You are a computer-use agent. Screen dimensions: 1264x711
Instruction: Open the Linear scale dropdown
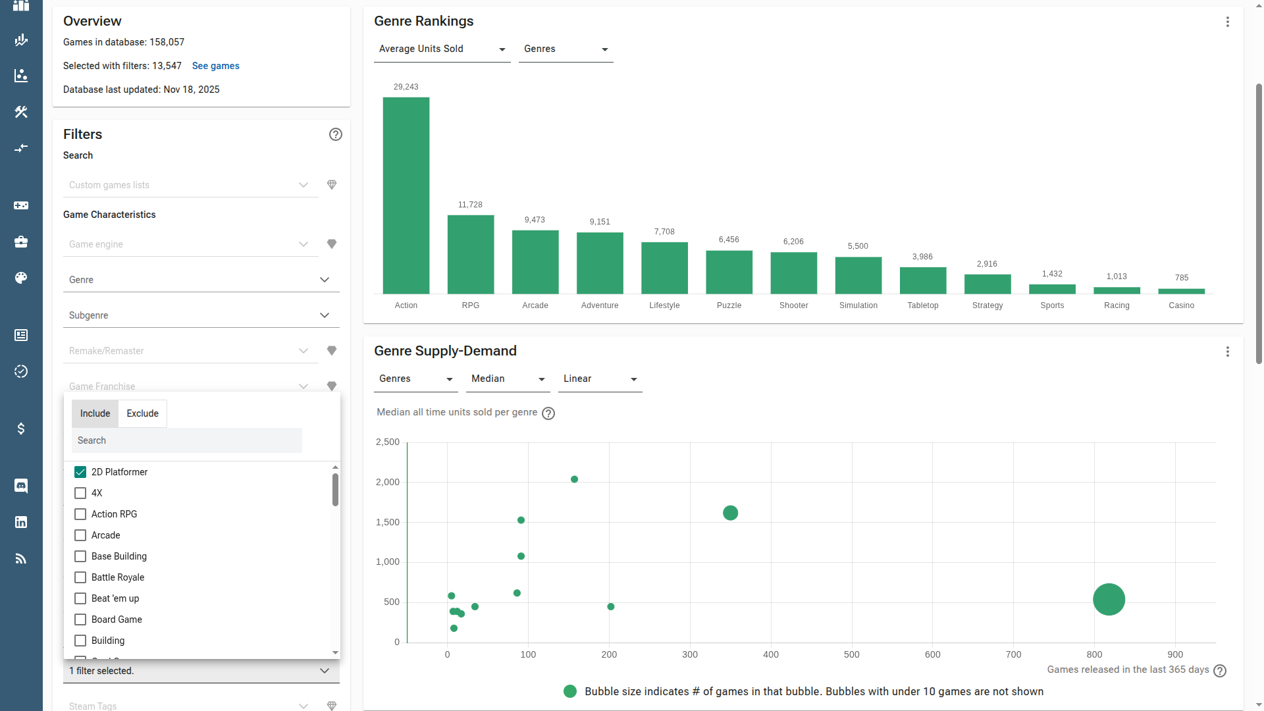point(600,379)
